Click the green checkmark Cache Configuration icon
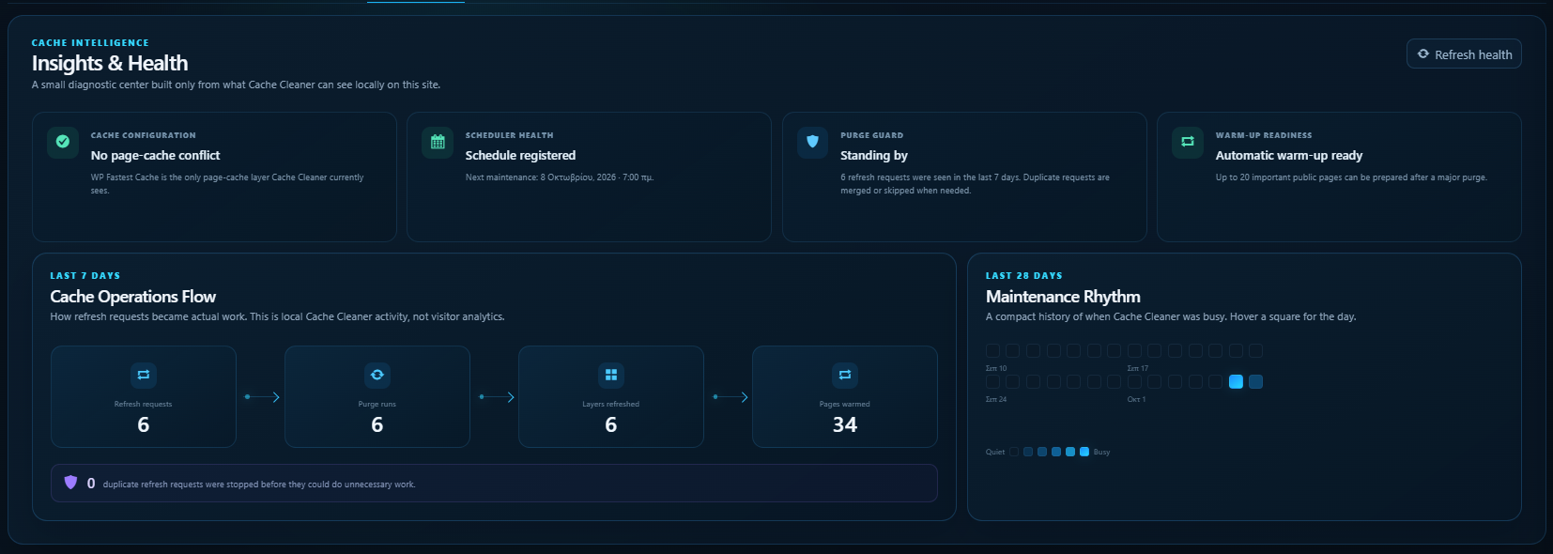This screenshot has height=554, width=1553. tap(63, 142)
